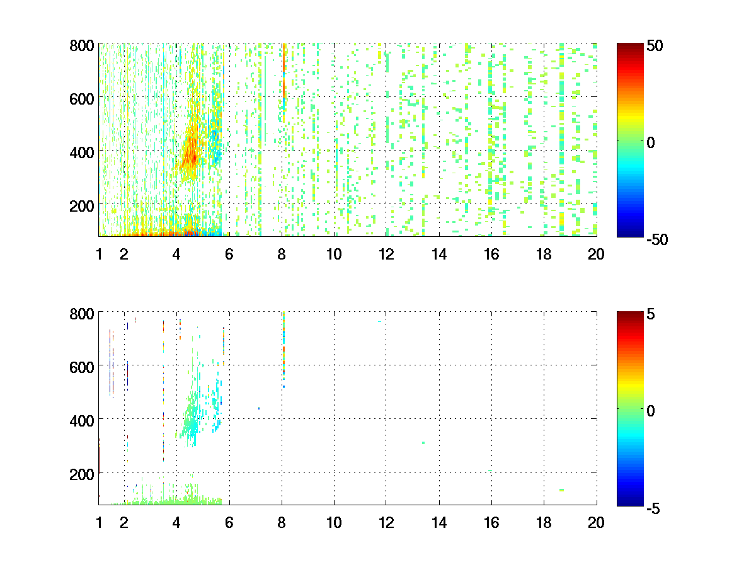Screen dimensions: 756x567
Task: Click the upper colorbar's 0 label
Action: click(651, 142)
